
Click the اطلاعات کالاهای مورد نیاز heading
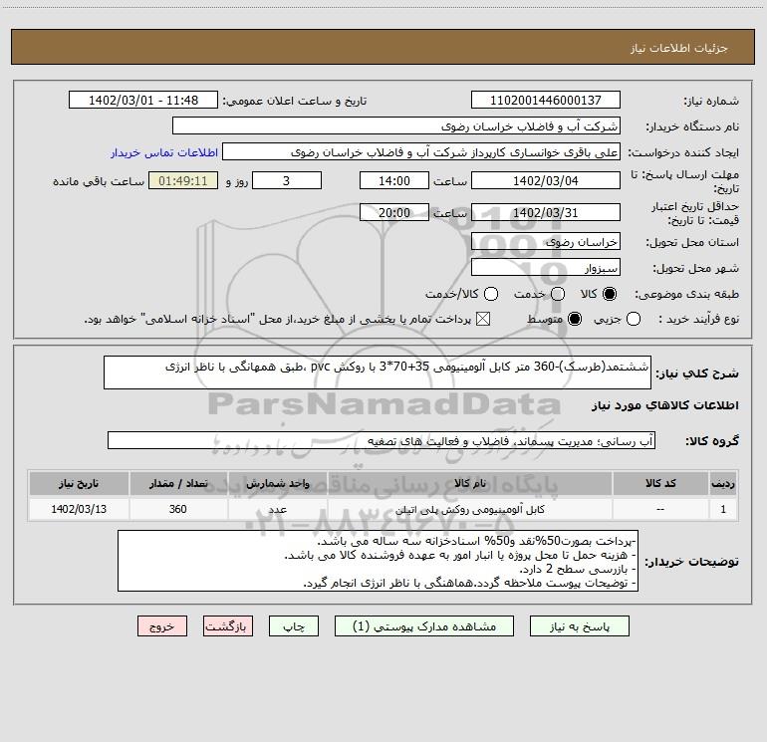[665, 405]
